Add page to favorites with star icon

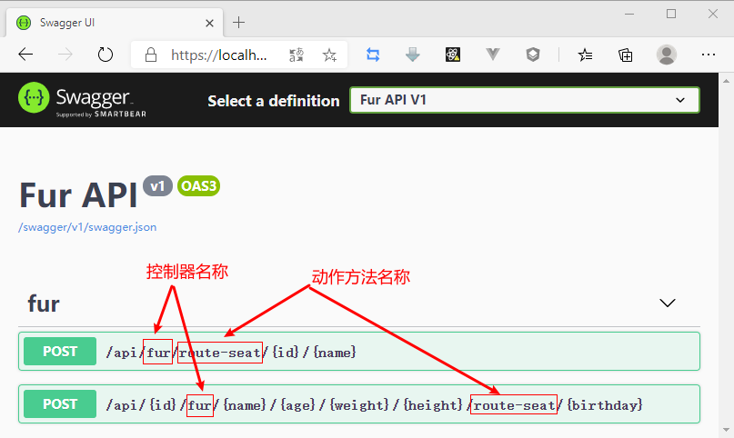[x=329, y=55]
